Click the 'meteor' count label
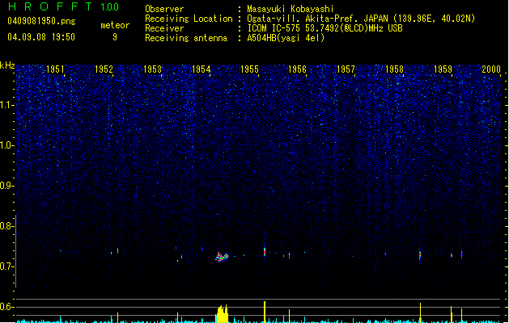This screenshot has height=323, width=509. pos(115,25)
